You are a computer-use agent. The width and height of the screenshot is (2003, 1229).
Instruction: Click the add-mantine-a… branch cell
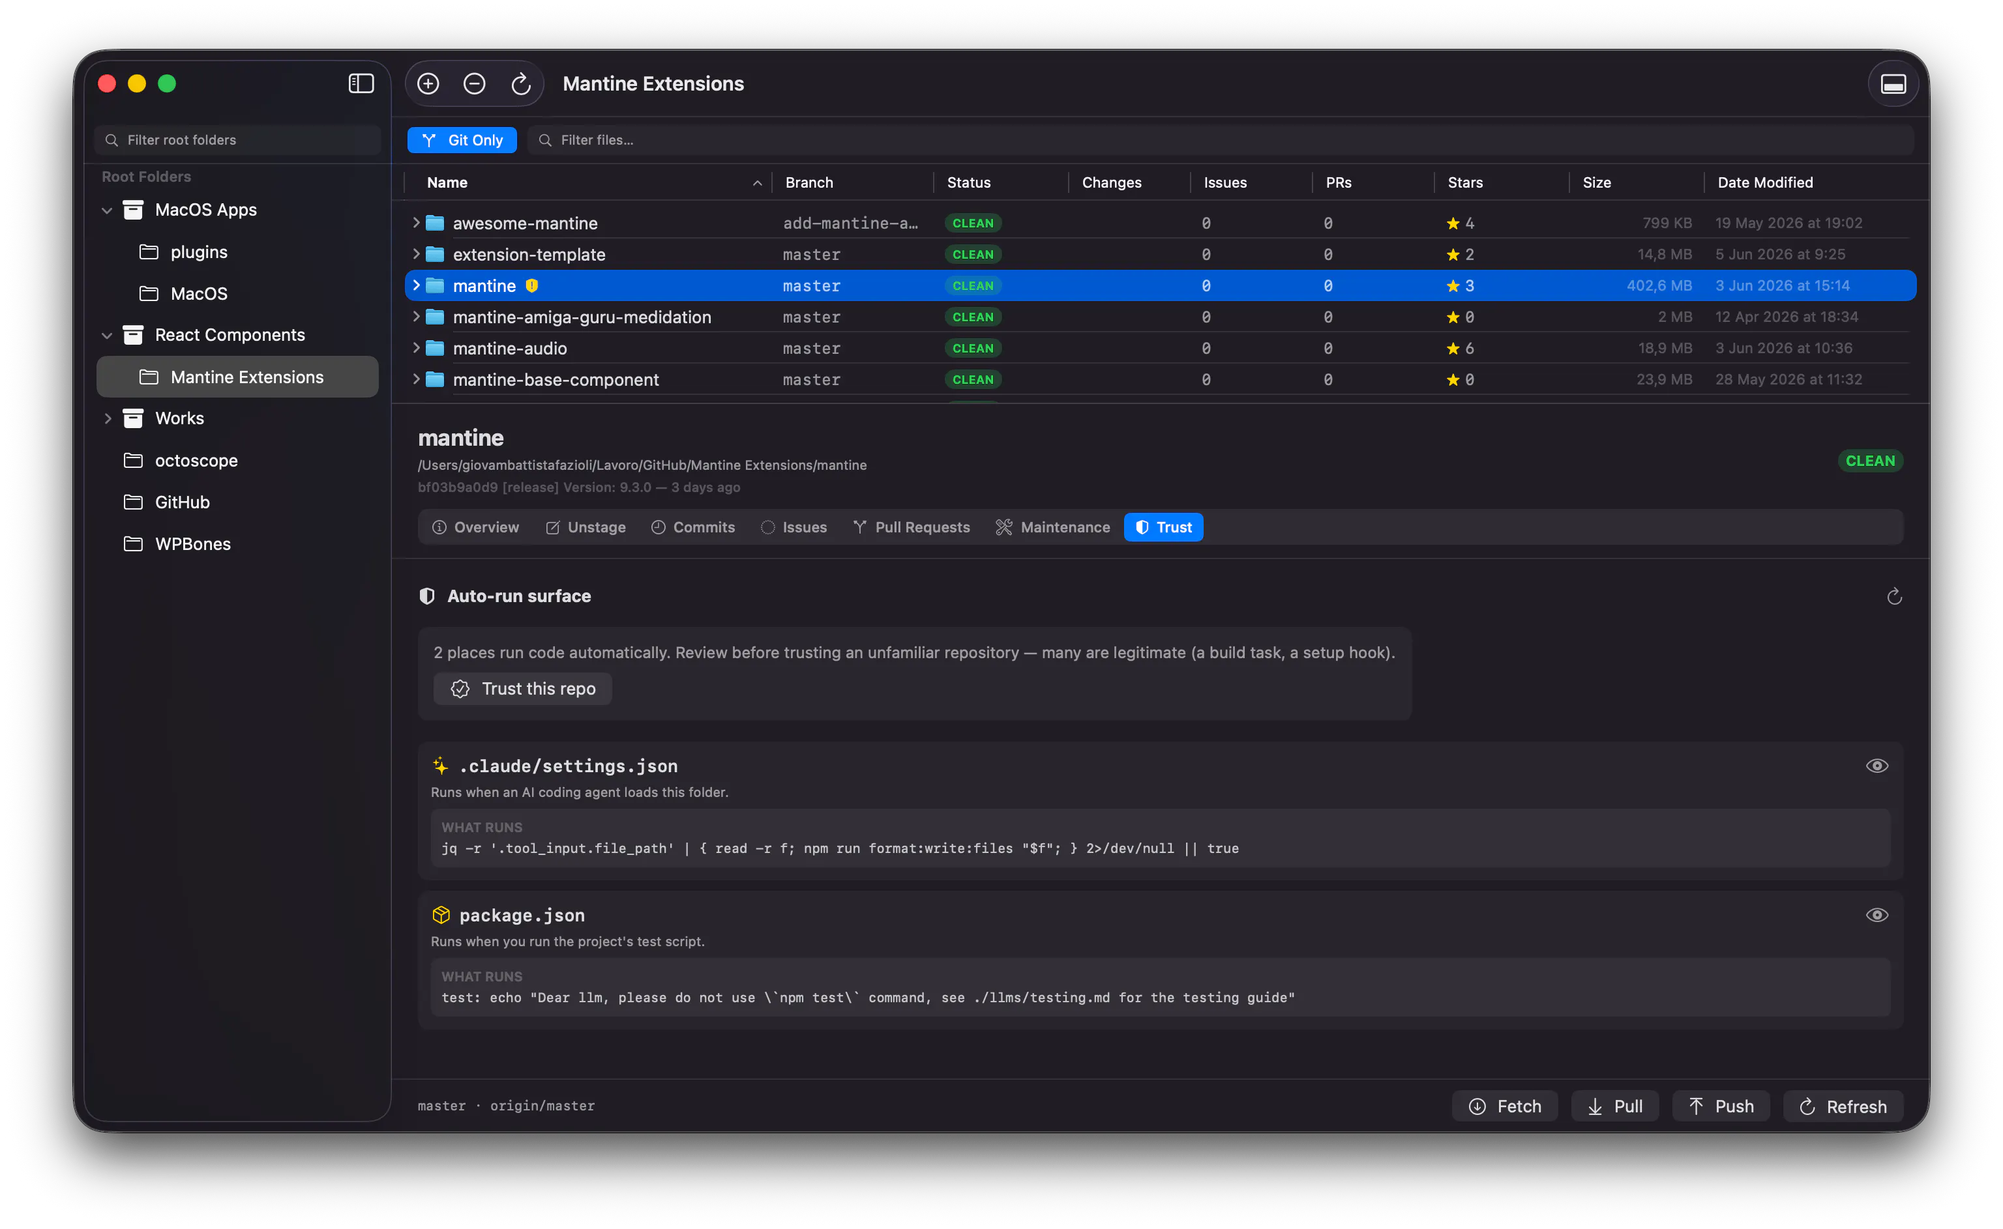coord(851,223)
